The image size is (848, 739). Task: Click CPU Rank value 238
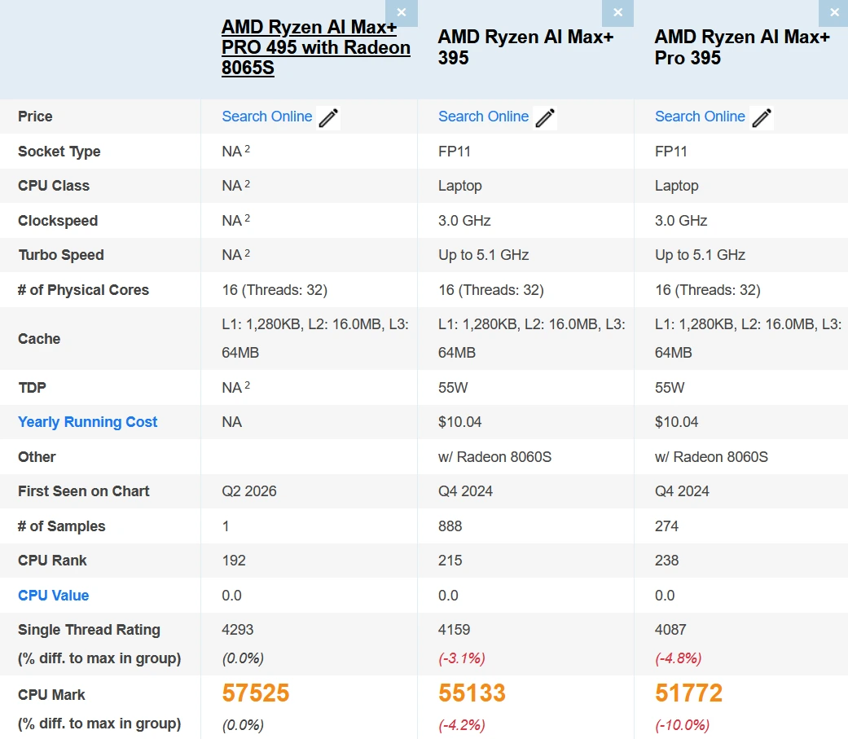coord(667,561)
